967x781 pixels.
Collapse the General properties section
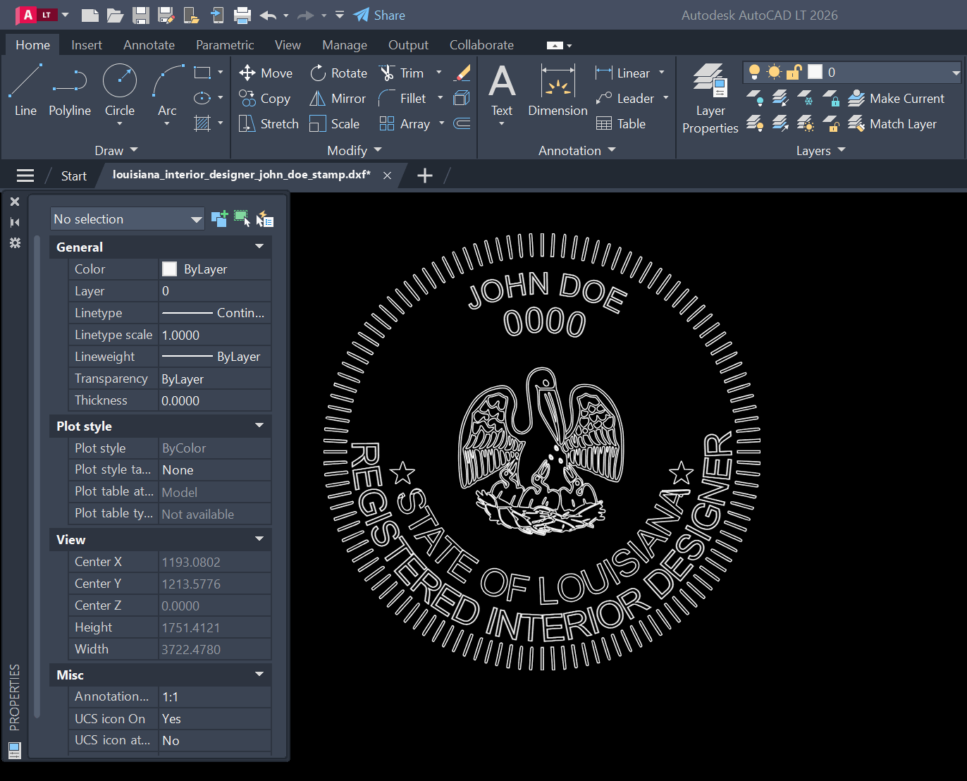tap(259, 247)
